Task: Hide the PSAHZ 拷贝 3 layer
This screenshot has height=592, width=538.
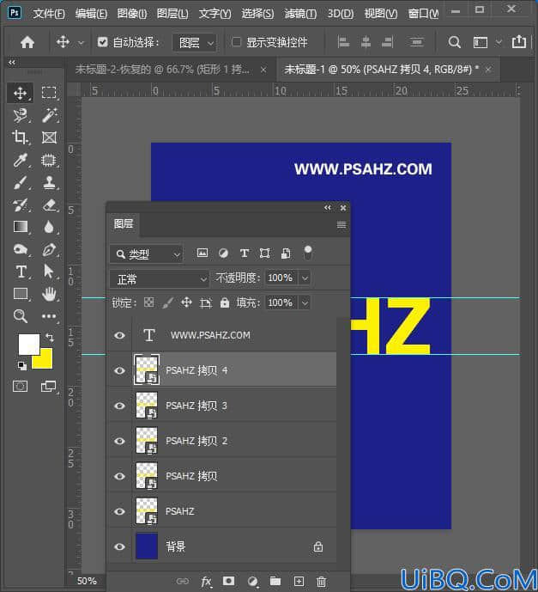Action: (119, 406)
